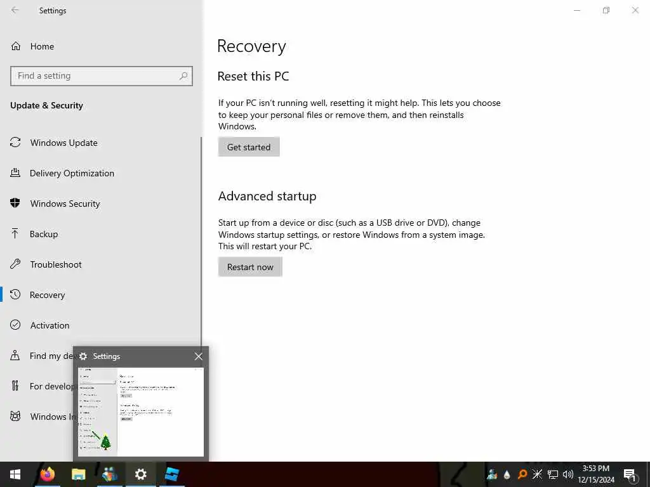
Task: Click the first tray icon with figure
Action: coord(492,474)
